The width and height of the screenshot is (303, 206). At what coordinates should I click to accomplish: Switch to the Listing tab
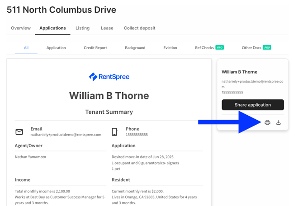pos(82,28)
